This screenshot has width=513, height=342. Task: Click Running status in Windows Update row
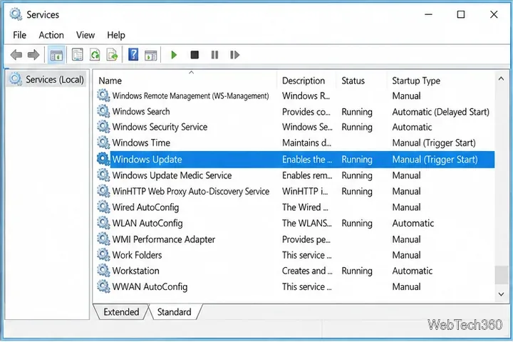pos(357,160)
